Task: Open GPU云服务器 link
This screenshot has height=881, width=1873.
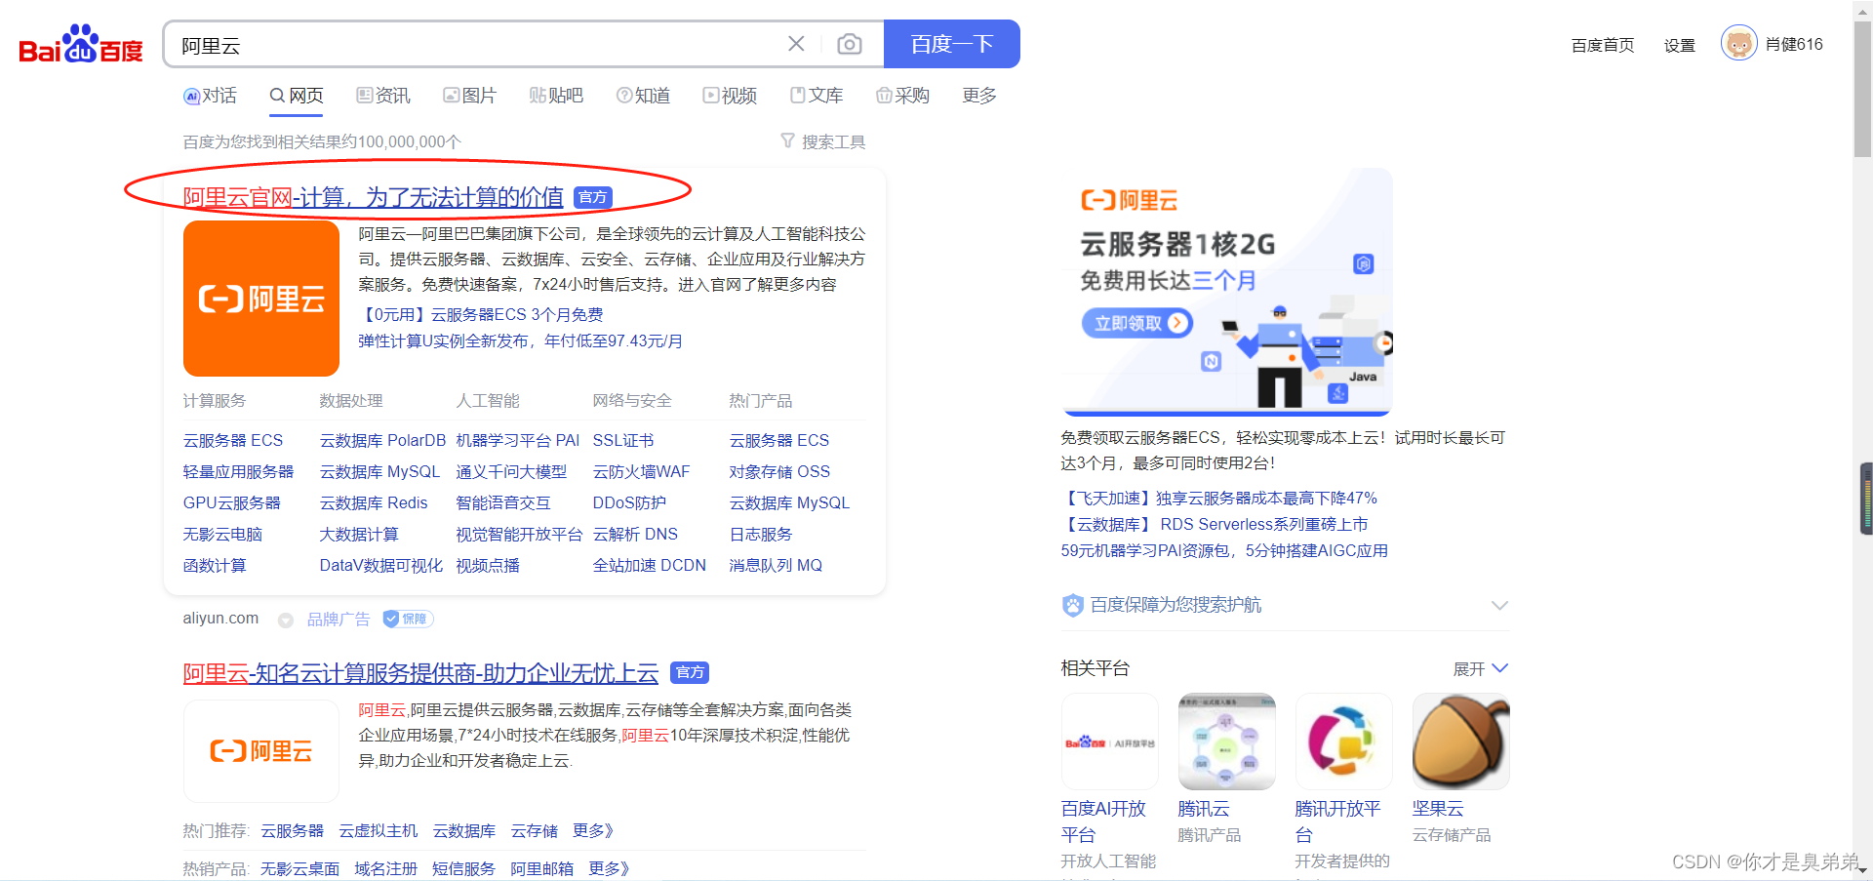Action: [232, 502]
